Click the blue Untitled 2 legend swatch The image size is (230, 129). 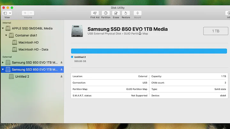coord(72,57)
